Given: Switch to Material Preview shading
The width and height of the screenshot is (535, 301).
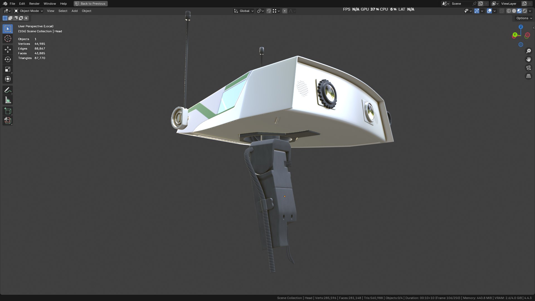Looking at the screenshot, I should [519, 11].
